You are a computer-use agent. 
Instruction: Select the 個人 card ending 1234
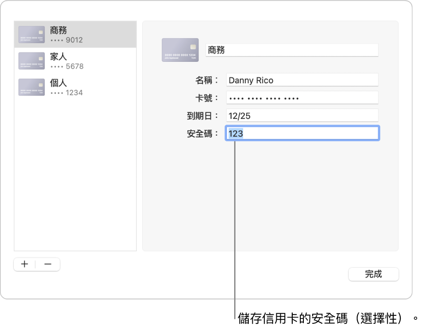coord(75,87)
